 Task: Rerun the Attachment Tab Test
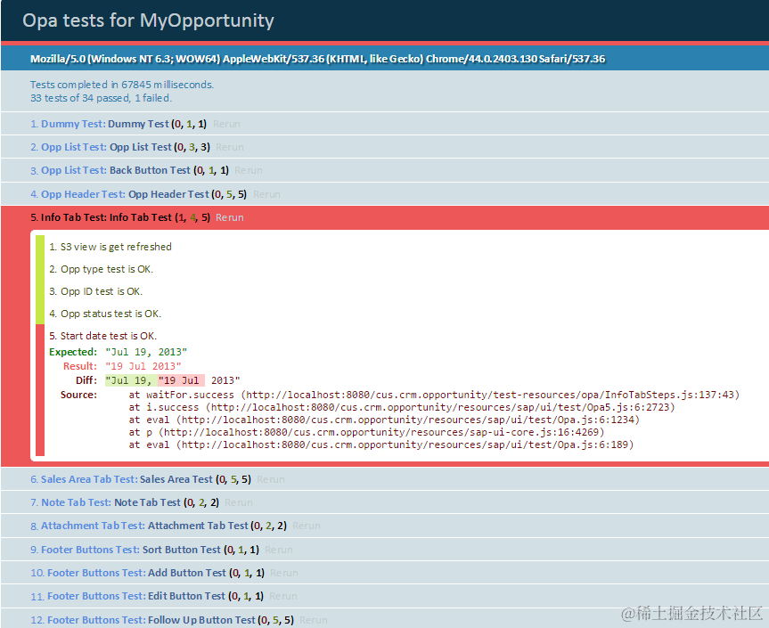[307, 526]
